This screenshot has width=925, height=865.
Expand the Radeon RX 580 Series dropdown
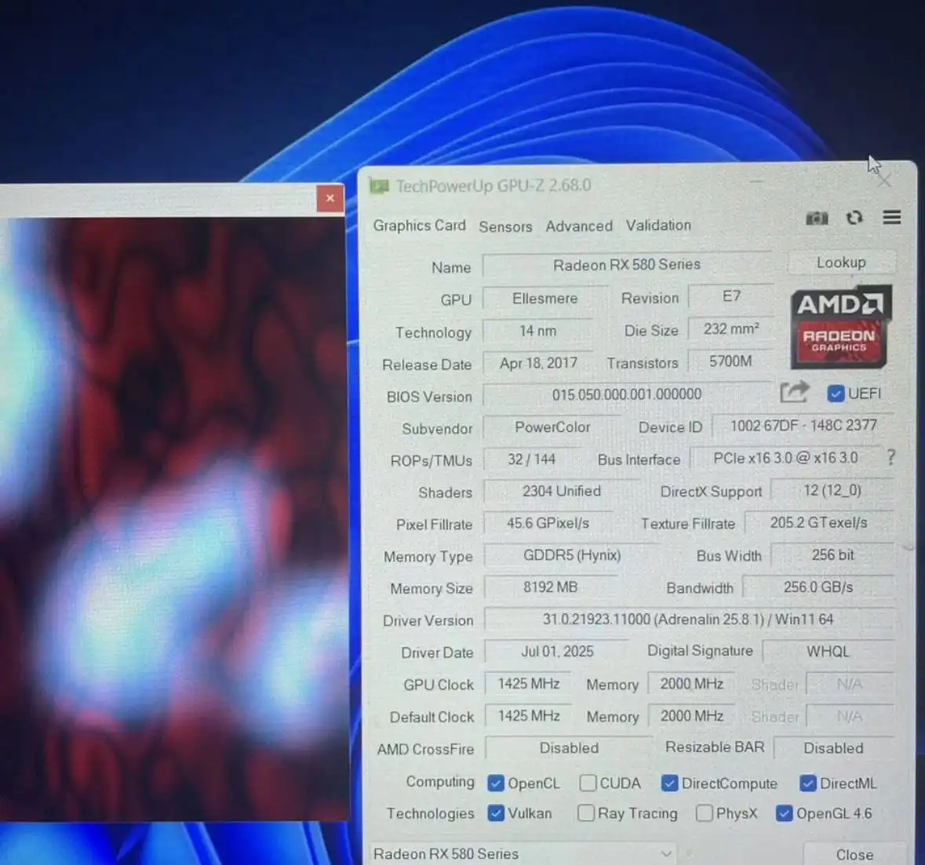click(x=665, y=853)
